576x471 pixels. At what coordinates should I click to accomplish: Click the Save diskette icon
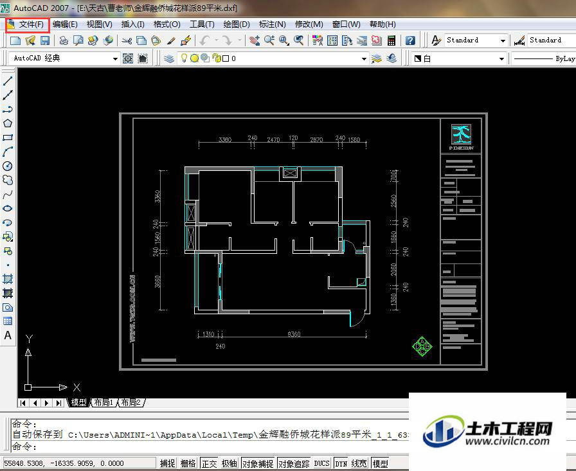coord(45,40)
